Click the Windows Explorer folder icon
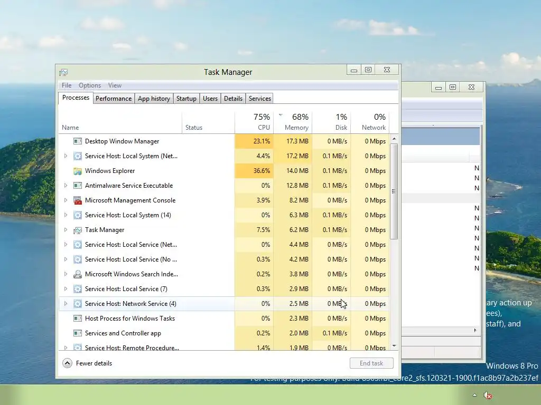The width and height of the screenshot is (541, 405). coord(78,171)
